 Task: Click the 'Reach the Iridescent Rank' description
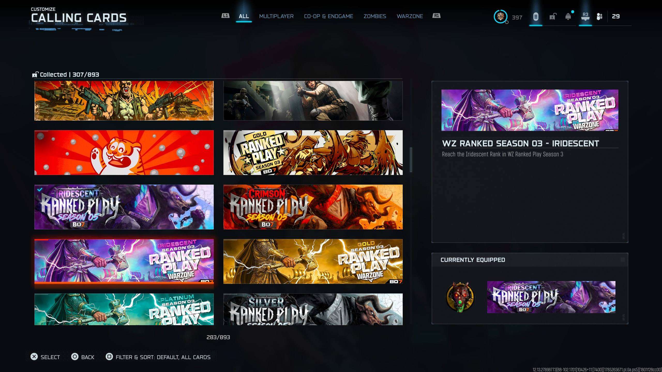tap(502, 154)
